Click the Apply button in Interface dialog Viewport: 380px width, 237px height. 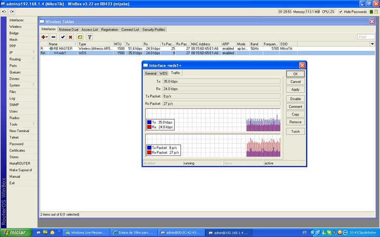click(295, 90)
